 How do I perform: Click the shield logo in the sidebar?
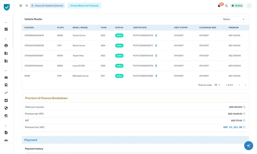[7, 7]
